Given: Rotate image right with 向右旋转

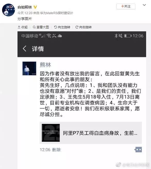Looking at the screenshot, I should click(x=84, y=27).
